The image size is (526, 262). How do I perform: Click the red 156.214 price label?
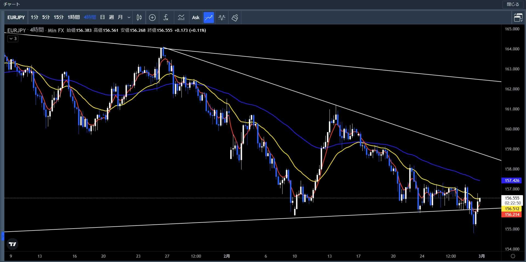[x=512, y=214]
